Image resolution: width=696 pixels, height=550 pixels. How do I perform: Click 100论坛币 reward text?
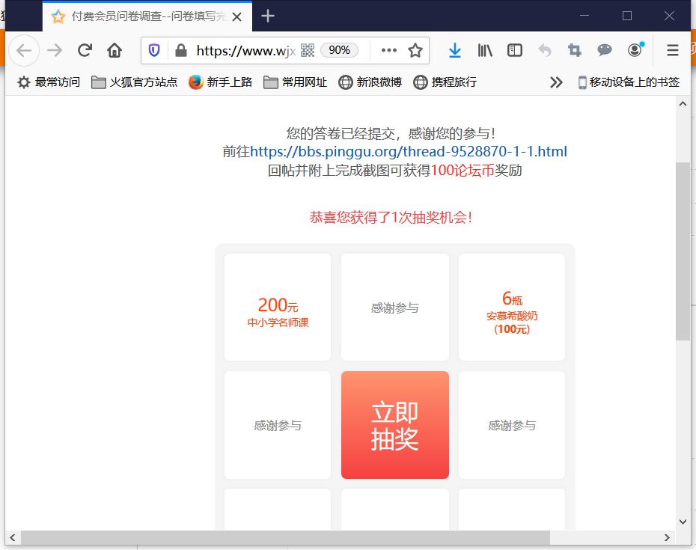click(463, 171)
